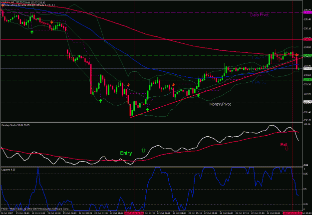Select the orange sell arrow above the last candle
312x215 pixels.
pyautogui.click(x=297, y=55)
